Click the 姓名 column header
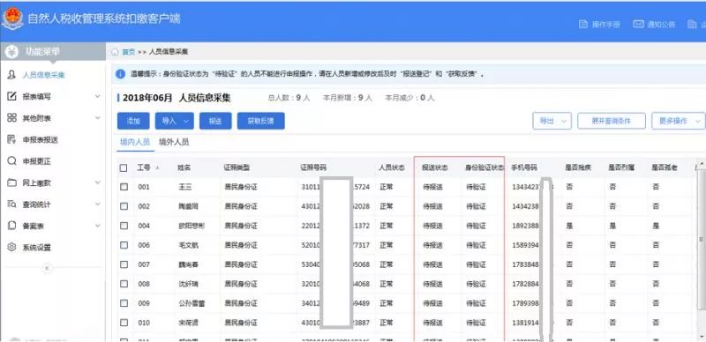 point(184,167)
